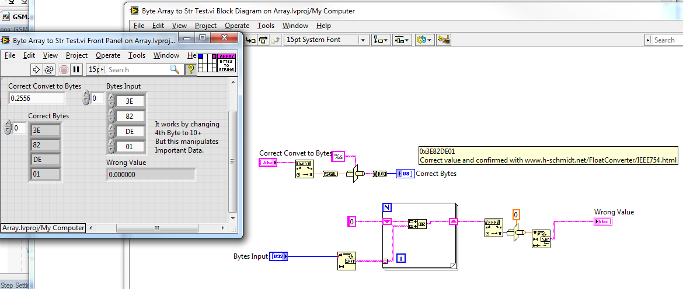The height and width of the screenshot is (289, 683).
Task: Select the Bytes Input U32 terminal
Action: (x=278, y=256)
